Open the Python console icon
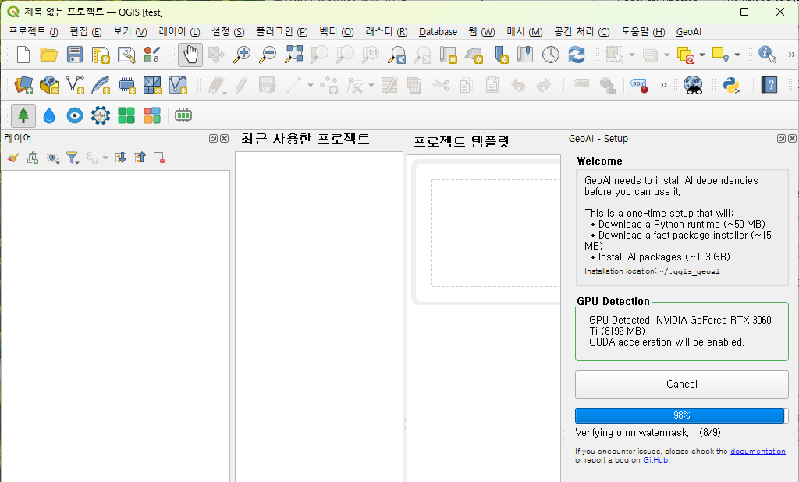Image resolution: width=799 pixels, height=482 pixels. pos(732,85)
